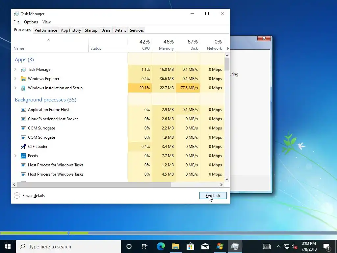Click the CloudExperienceHost Broker icon
Viewport: 337px width, 253px height.
pyautogui.click(x=23, y=119)
